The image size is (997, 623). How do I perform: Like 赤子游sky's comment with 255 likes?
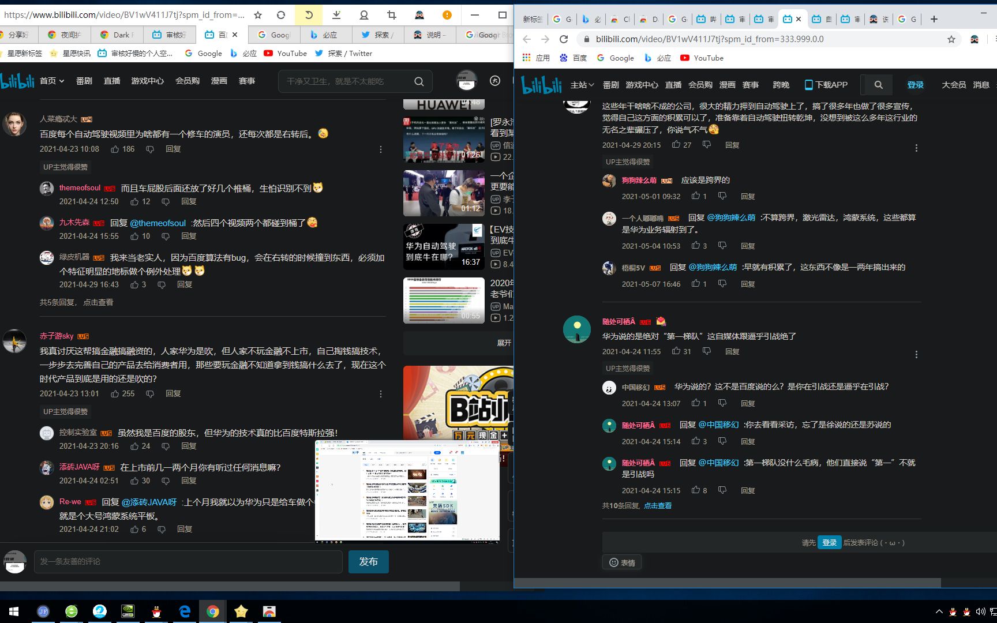115,393
